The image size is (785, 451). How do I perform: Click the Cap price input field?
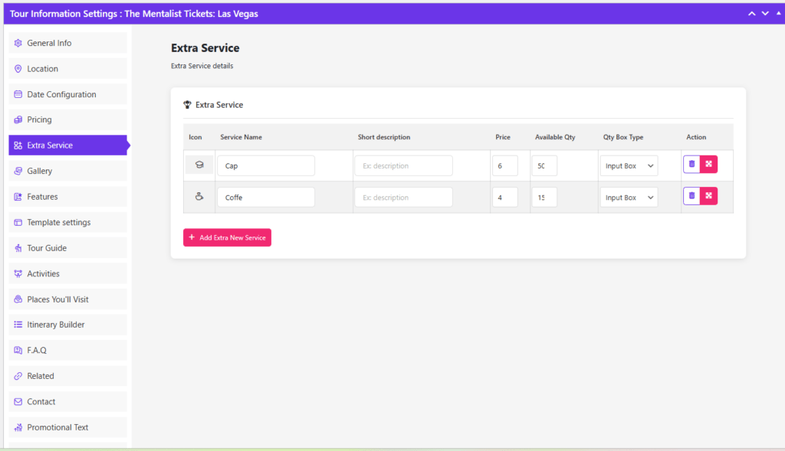click(x=505, y=165)
